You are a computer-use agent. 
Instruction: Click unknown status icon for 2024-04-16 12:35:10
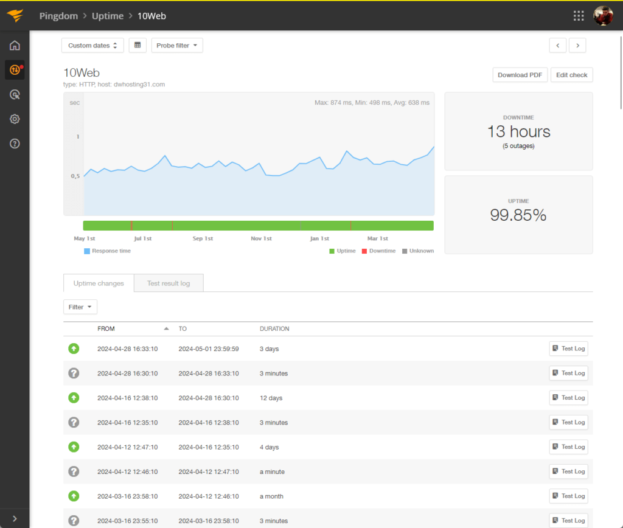(x=74, y=422)
